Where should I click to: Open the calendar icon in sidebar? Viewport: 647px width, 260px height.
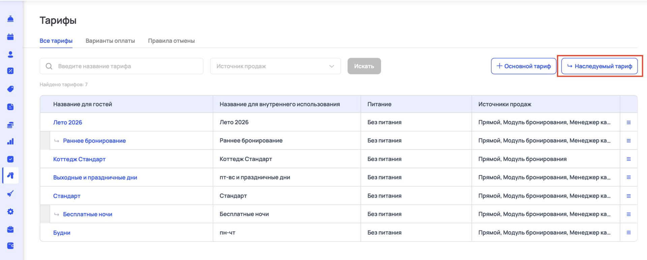(10, 37)
